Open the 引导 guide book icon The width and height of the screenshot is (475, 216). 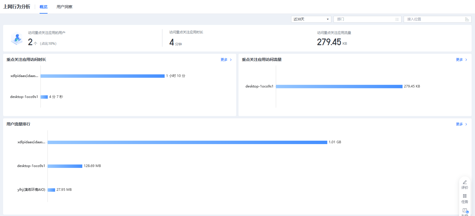pos(465,210)
